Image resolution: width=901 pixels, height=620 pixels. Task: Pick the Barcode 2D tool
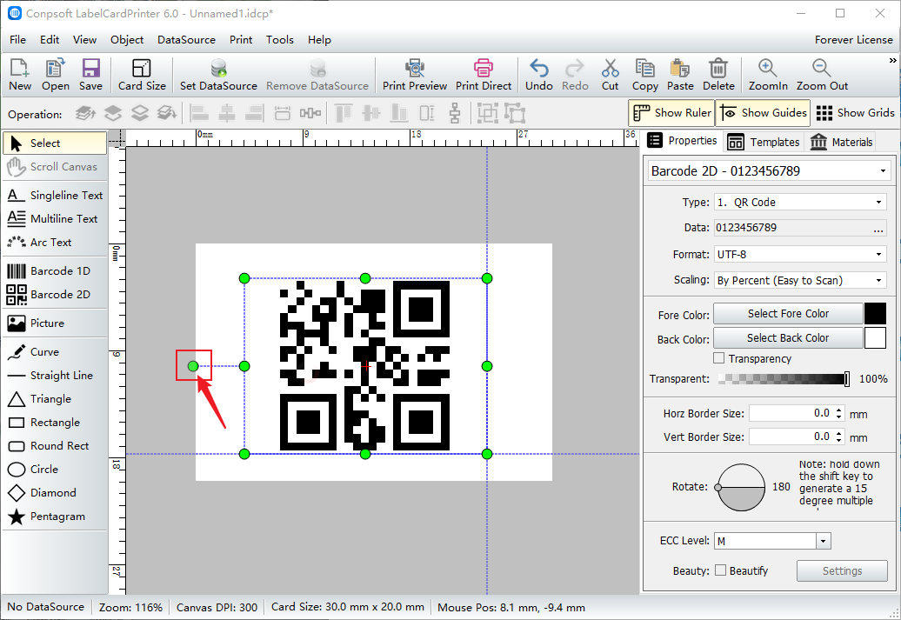coord(55,294)
